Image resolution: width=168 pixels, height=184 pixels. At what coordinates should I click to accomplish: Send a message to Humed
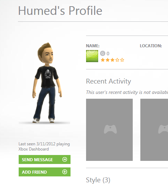click(x=45, y=159)
